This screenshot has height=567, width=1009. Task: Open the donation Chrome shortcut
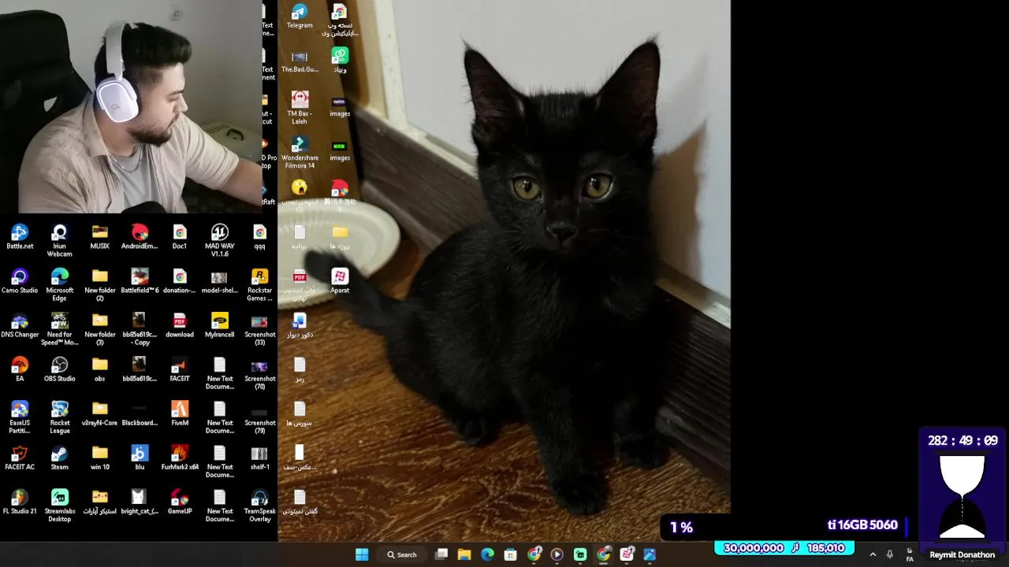click(x=180, y=280)
